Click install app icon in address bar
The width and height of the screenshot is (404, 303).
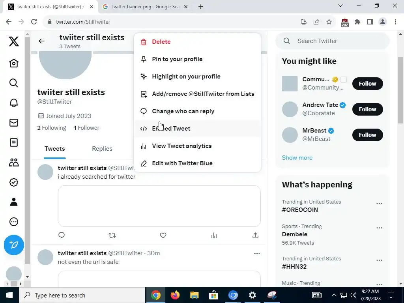click(x=304, y=22)
